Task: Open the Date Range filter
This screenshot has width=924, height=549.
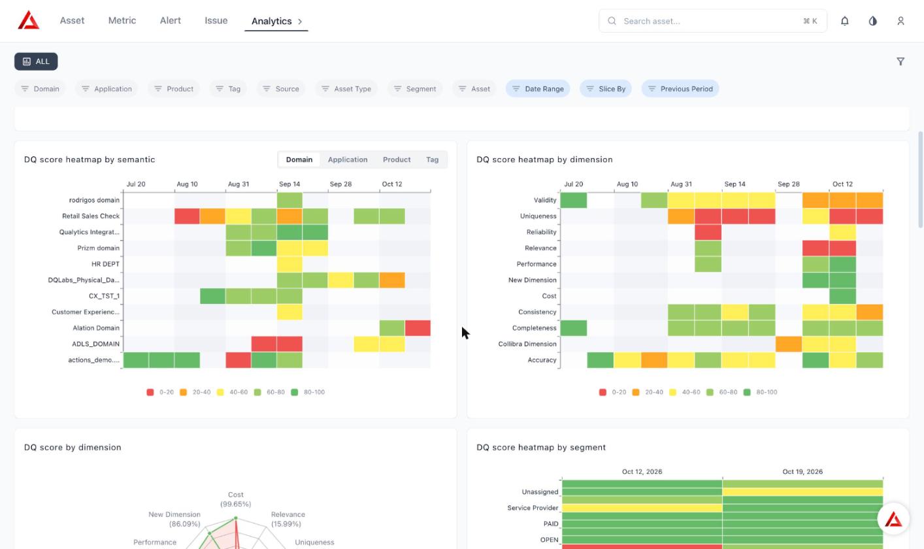Action: (x=538, y=89)
